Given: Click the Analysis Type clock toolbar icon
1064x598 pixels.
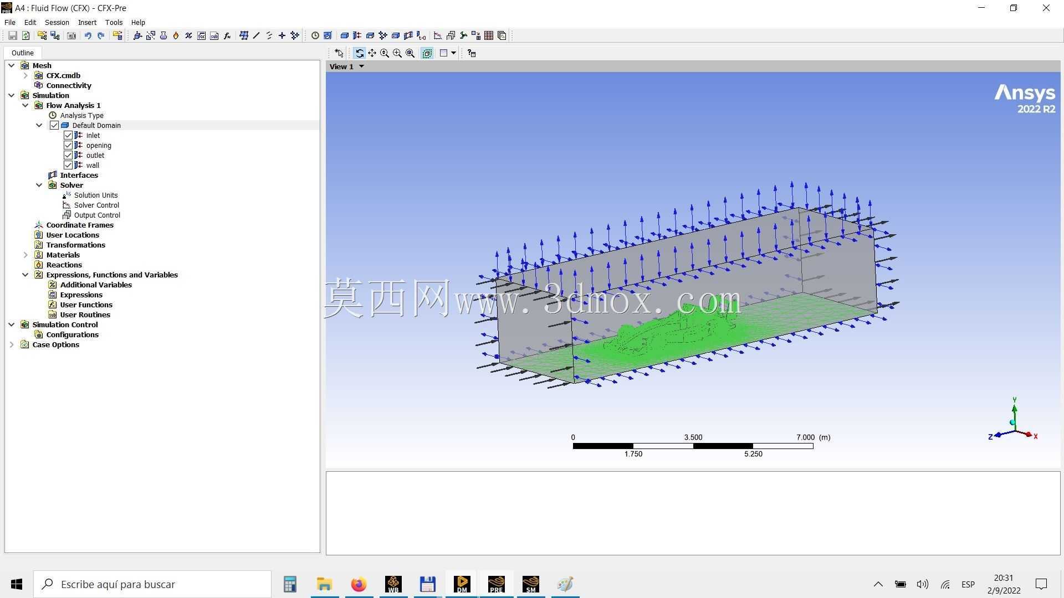Looking at the screenshot, I should point(315,35).
